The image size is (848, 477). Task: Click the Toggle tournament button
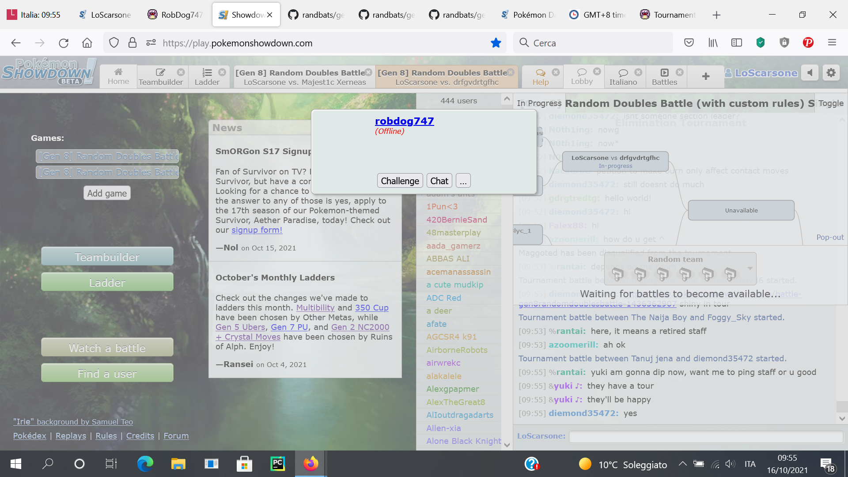[831, 103]
